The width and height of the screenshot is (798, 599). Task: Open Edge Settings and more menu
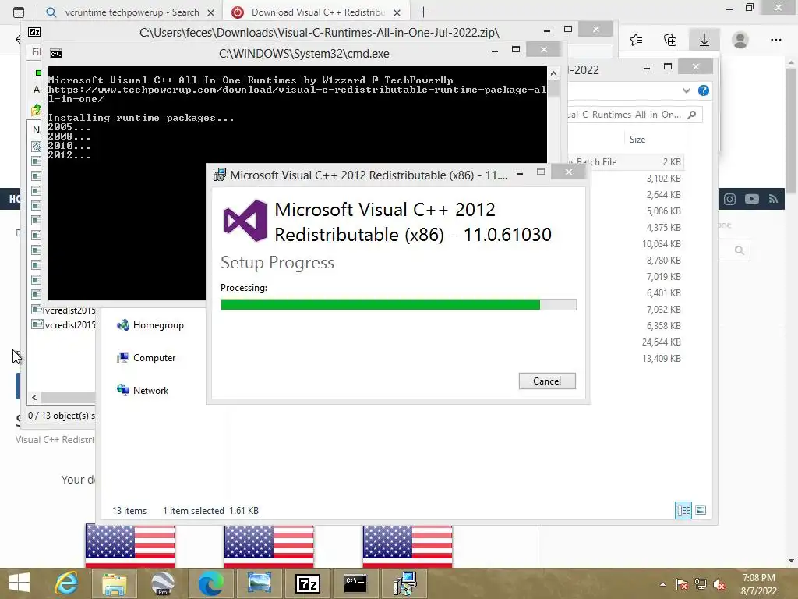pyautogui.click(x=775, y=40)
